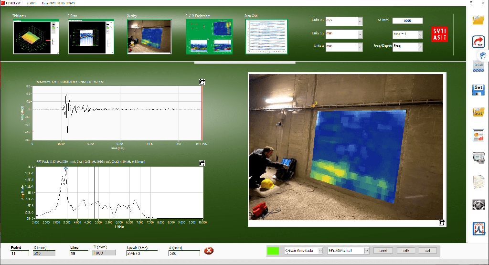This screenshot has width=489, height=265.
Task: Open the report chart icon
Action: pos(478,135)
